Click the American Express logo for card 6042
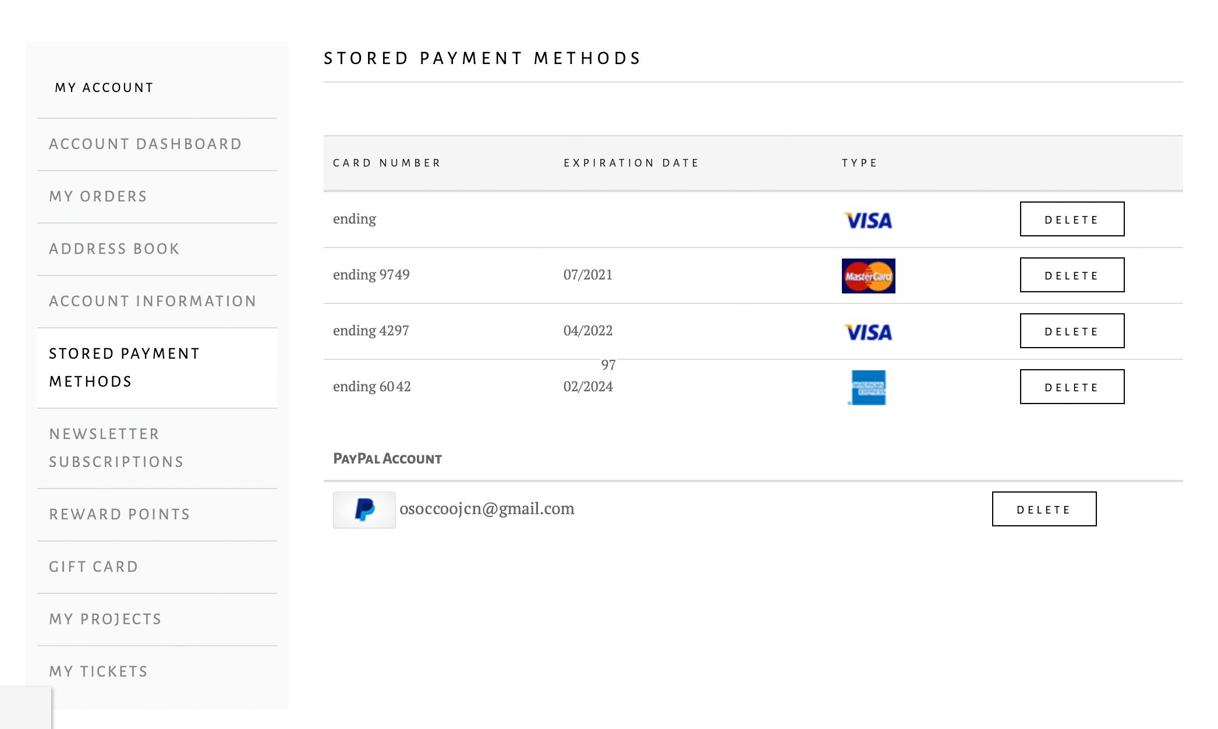This screenshot has width=1218, height=729. pyautogui.click(x=868, y=387)
